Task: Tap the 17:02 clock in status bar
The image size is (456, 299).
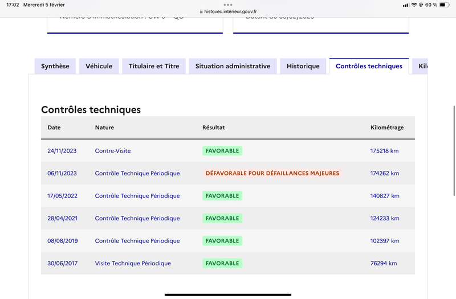Action: [x=13, y=5]
